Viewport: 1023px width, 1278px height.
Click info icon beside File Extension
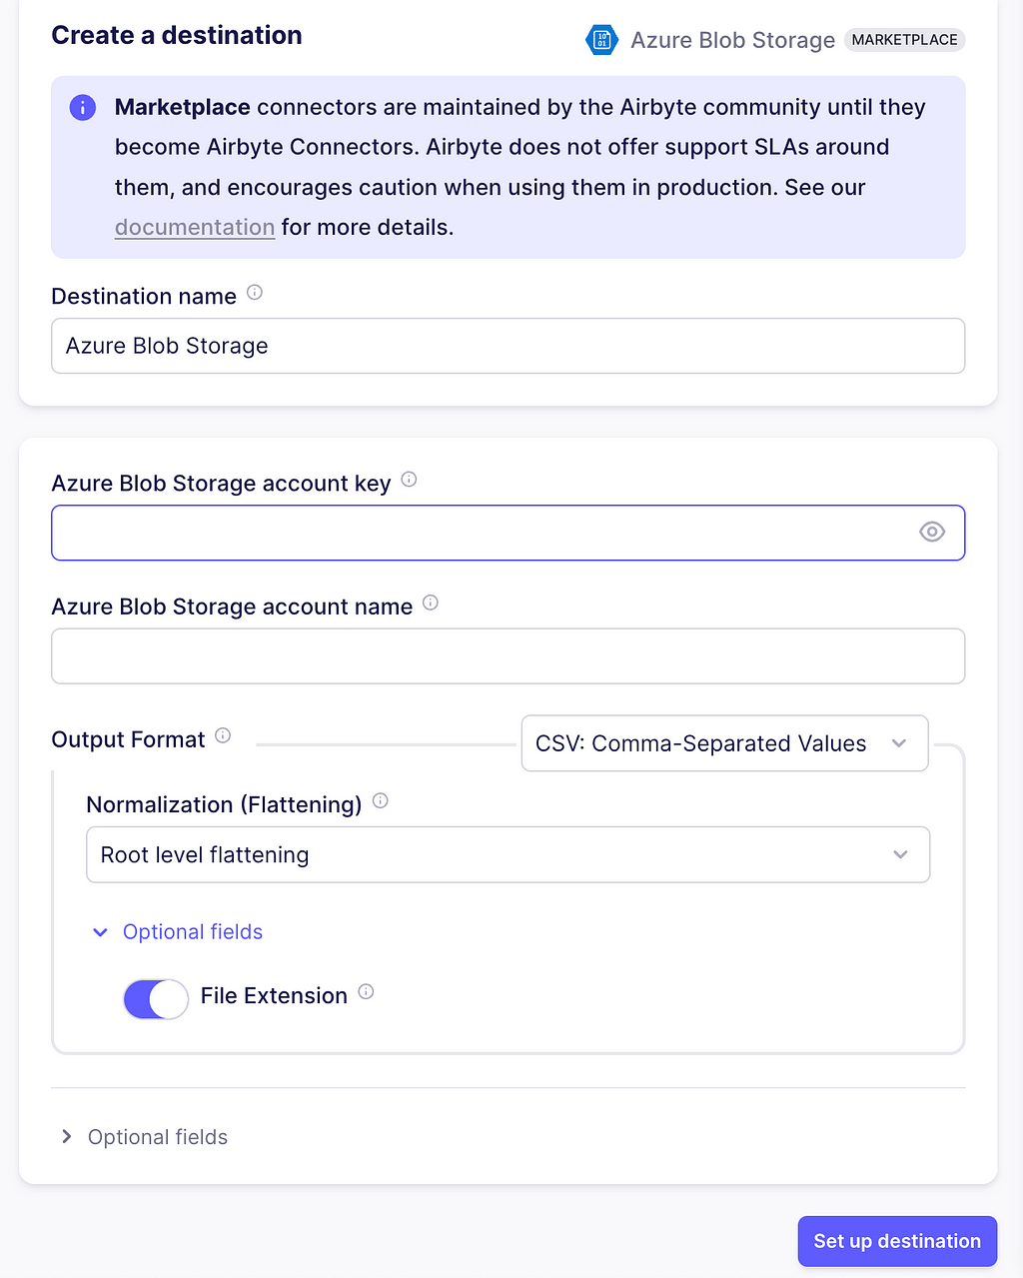[366, 991]
